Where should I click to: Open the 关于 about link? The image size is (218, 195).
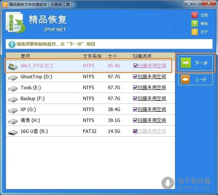[204, 32]
